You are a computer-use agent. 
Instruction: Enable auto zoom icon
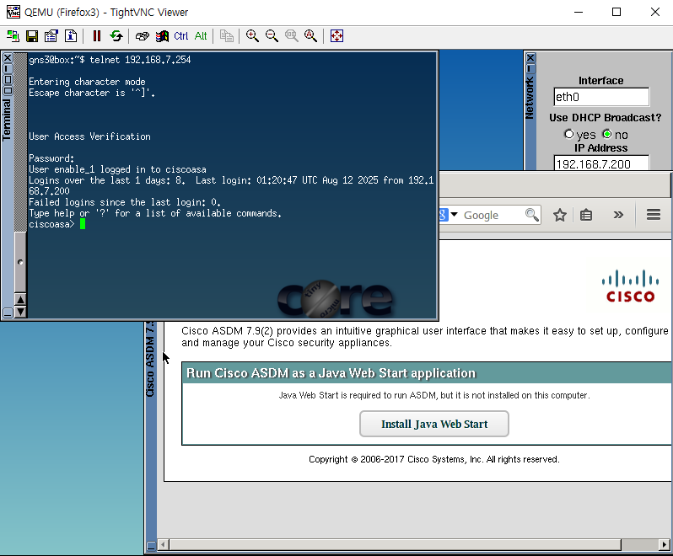[x=310, y=36]
